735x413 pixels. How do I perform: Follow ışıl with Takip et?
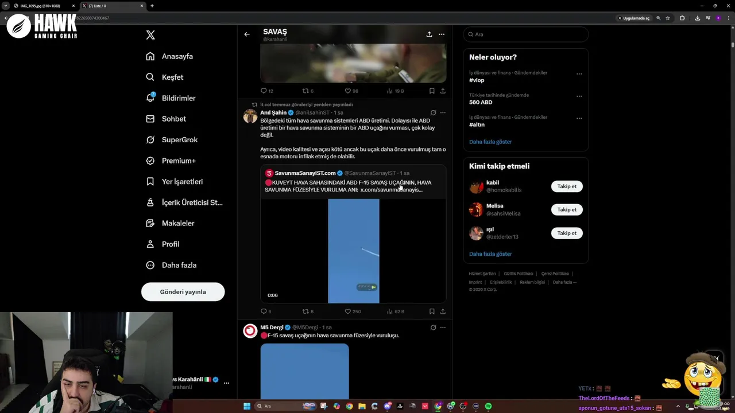tap(567, 233)
